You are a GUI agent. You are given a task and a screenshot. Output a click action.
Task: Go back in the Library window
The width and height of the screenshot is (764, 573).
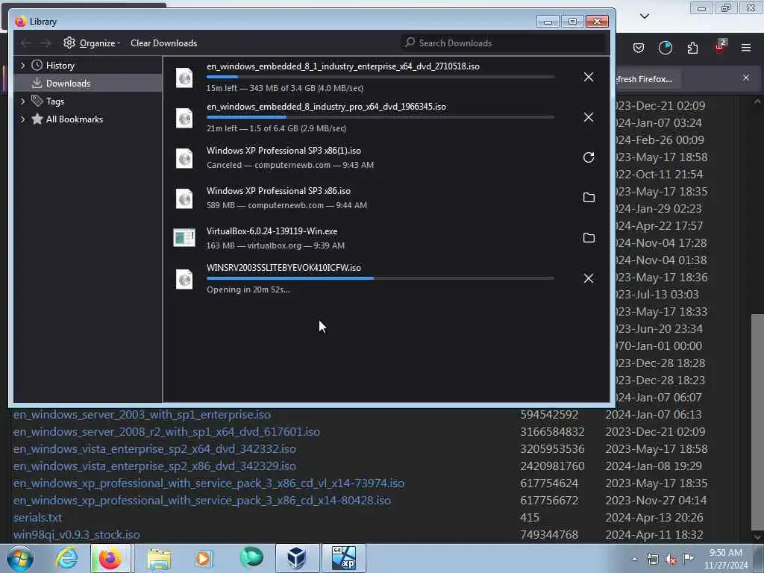point(26,43)
